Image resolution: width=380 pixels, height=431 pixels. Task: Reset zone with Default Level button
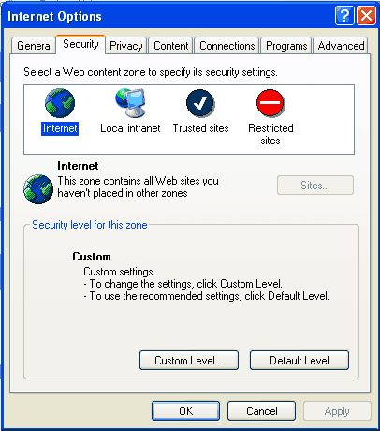pos(300,361)
